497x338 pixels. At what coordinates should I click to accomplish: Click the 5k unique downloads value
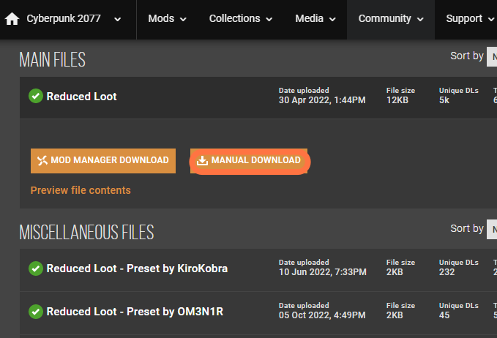[x=444, y=100]
